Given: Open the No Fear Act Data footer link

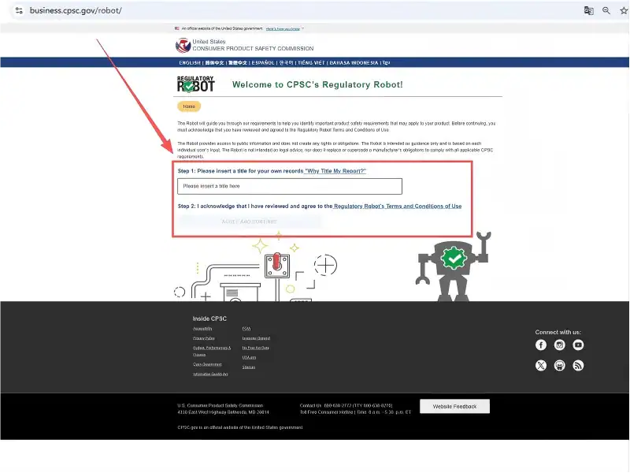Looking at the screenshot, I should [255, 348].
